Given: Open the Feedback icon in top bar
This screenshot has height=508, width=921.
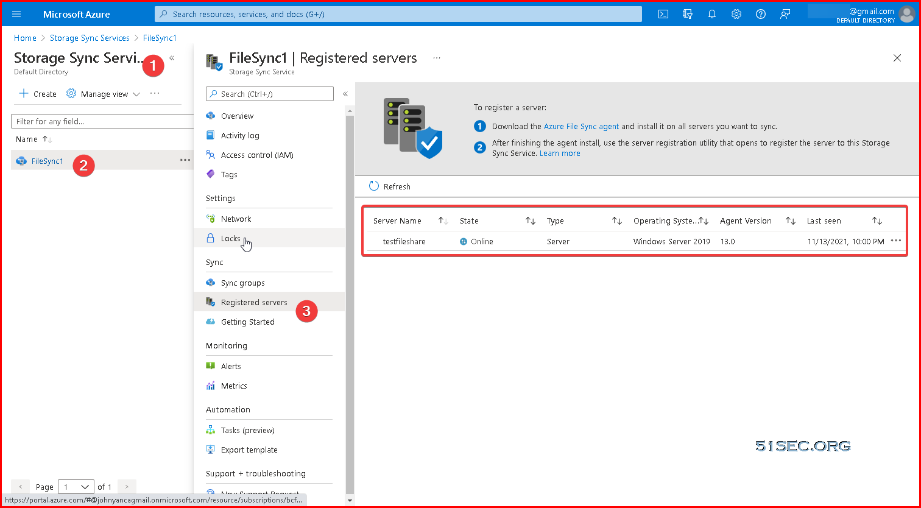Looking at the screenshot, I should click(x=785, y=14).
